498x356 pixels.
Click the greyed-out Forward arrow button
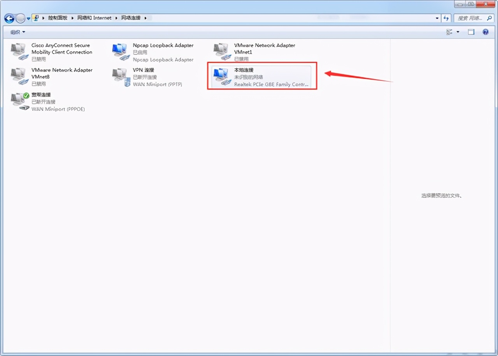pyautogui.click(x=21, y=18)
